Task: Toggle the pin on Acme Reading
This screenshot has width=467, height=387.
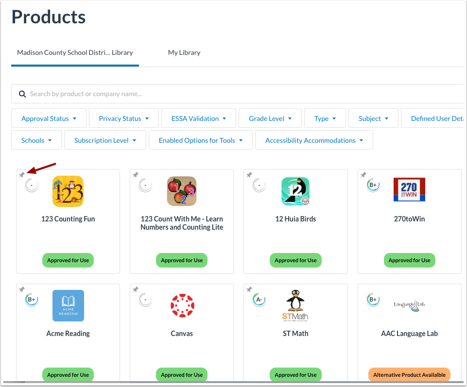Action: click(21, 289)
